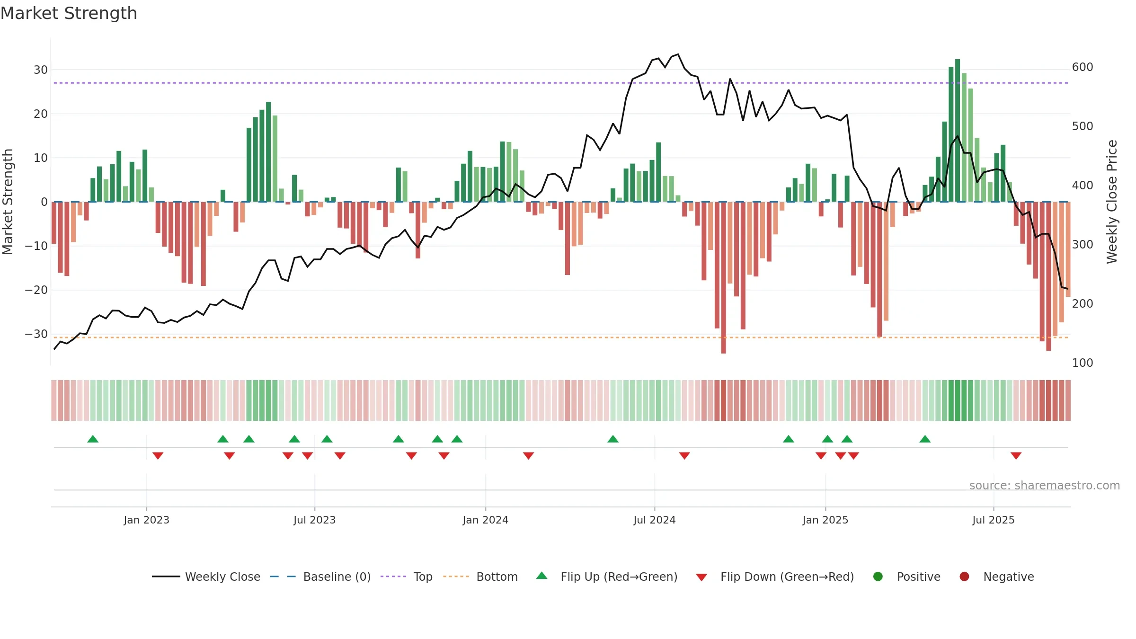
Task: Click the −30 tick on the left axis
Action: coord(36,334)
